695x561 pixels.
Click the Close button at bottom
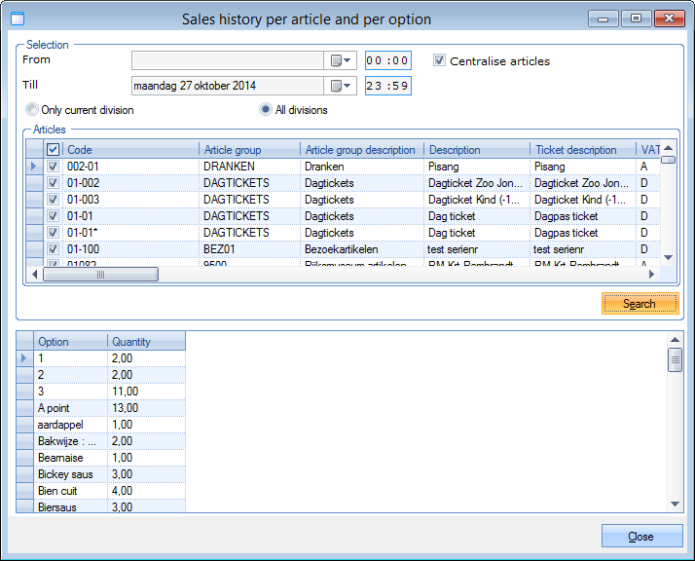click(640, 537)
